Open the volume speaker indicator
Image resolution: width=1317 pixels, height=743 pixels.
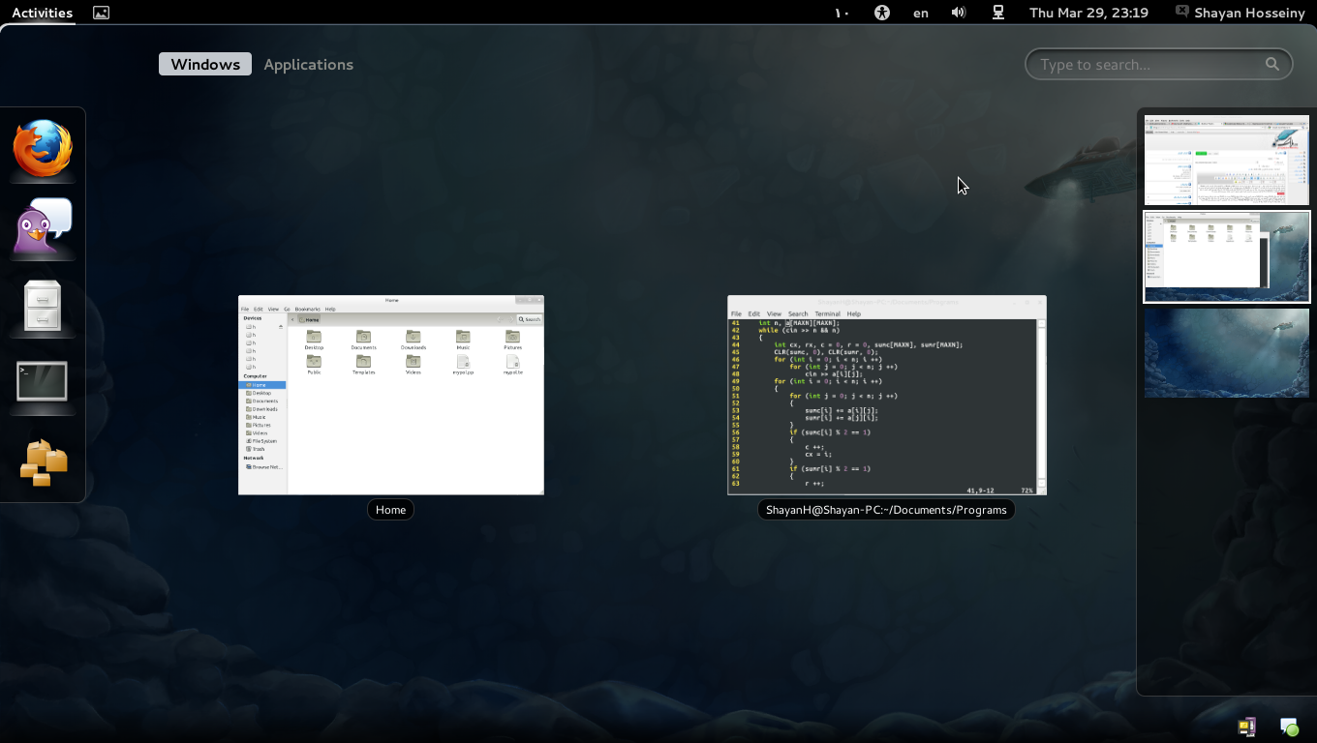pyautogui.click(x=959, y=13)
